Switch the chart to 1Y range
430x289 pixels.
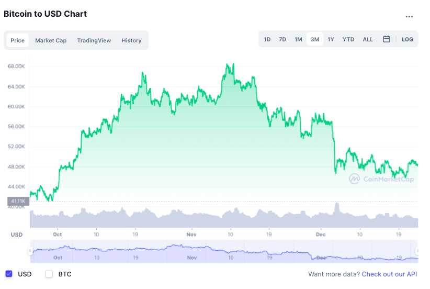pos(331,39)
